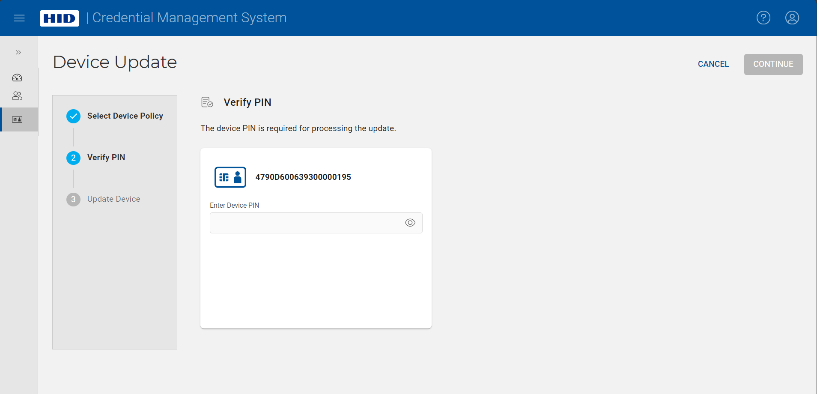817x394 pixels.
Task: Toggle PIN visibility with the eye icon
Action: coord(410,223)
